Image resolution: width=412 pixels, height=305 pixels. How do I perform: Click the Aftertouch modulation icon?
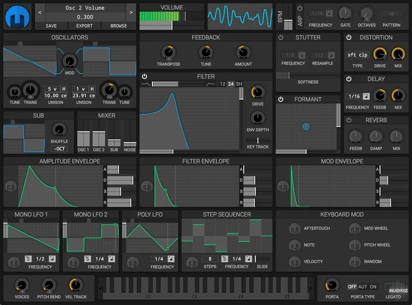tap(294, 229)
